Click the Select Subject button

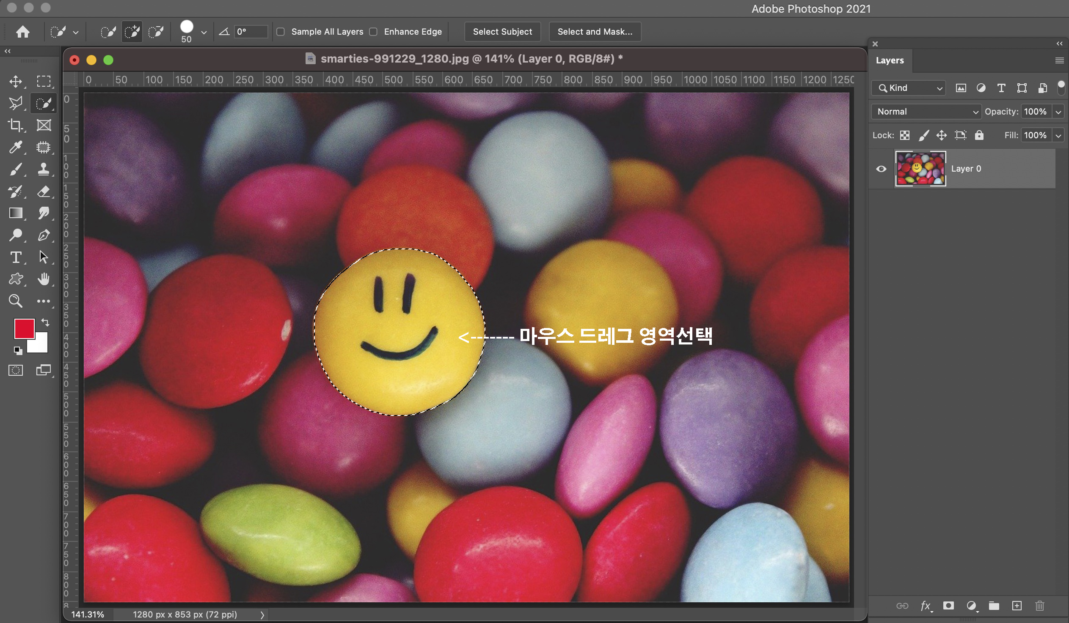[502, 32]
